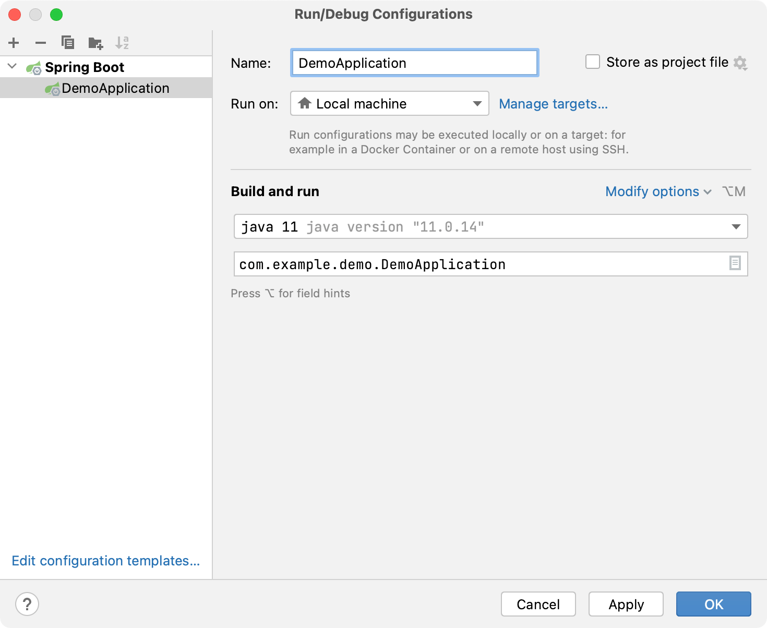The height and width of the screenshot is (628, 767).
Task: Collapse the Spring Boot group
Action: point(11,66)
